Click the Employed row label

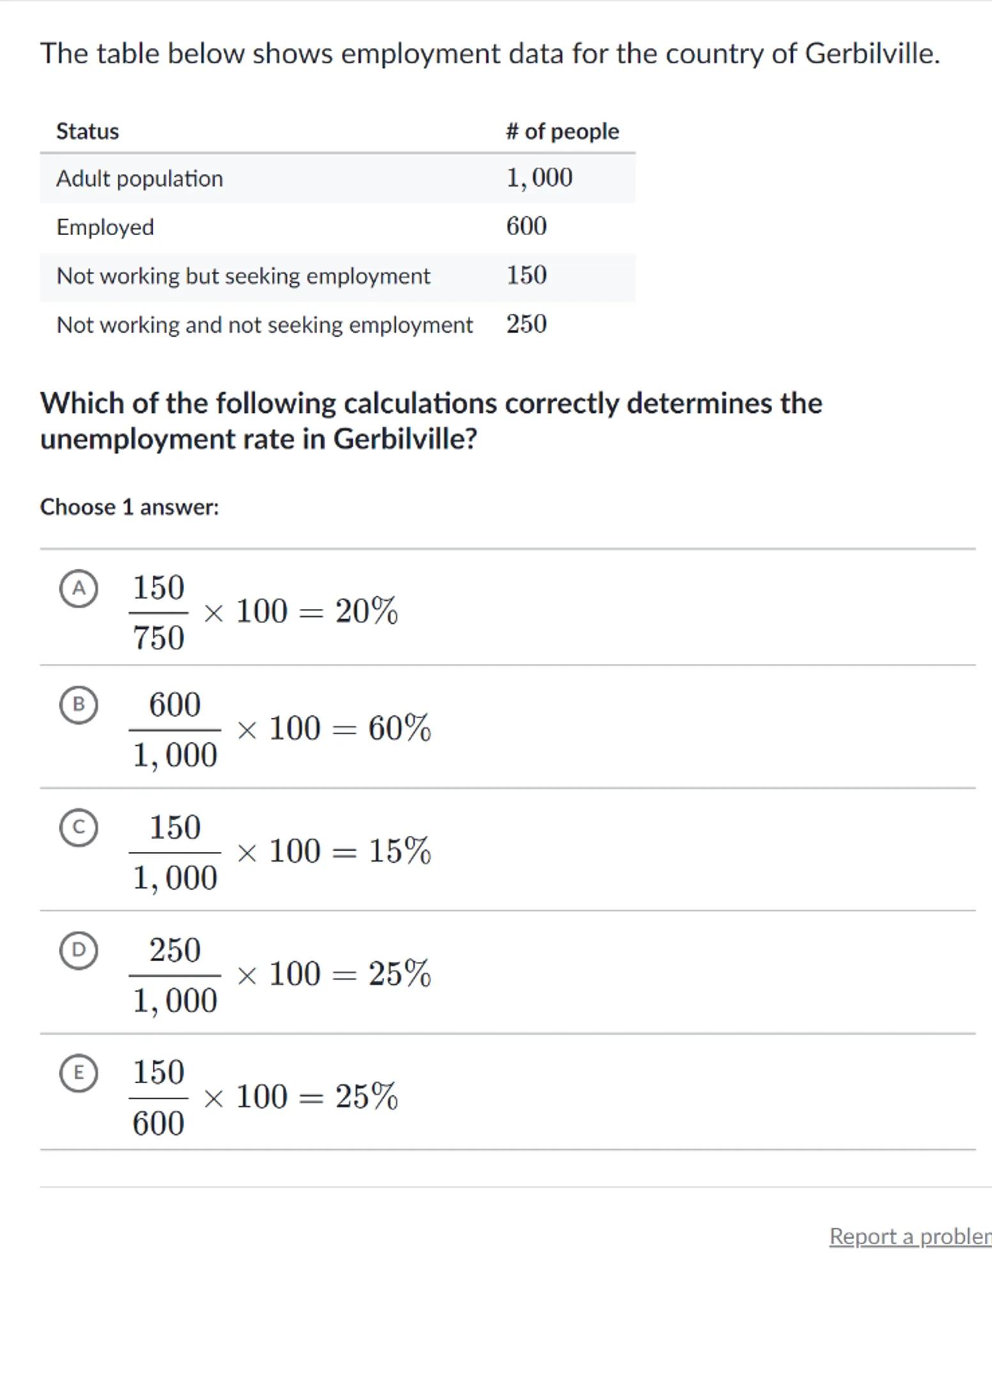105,228
